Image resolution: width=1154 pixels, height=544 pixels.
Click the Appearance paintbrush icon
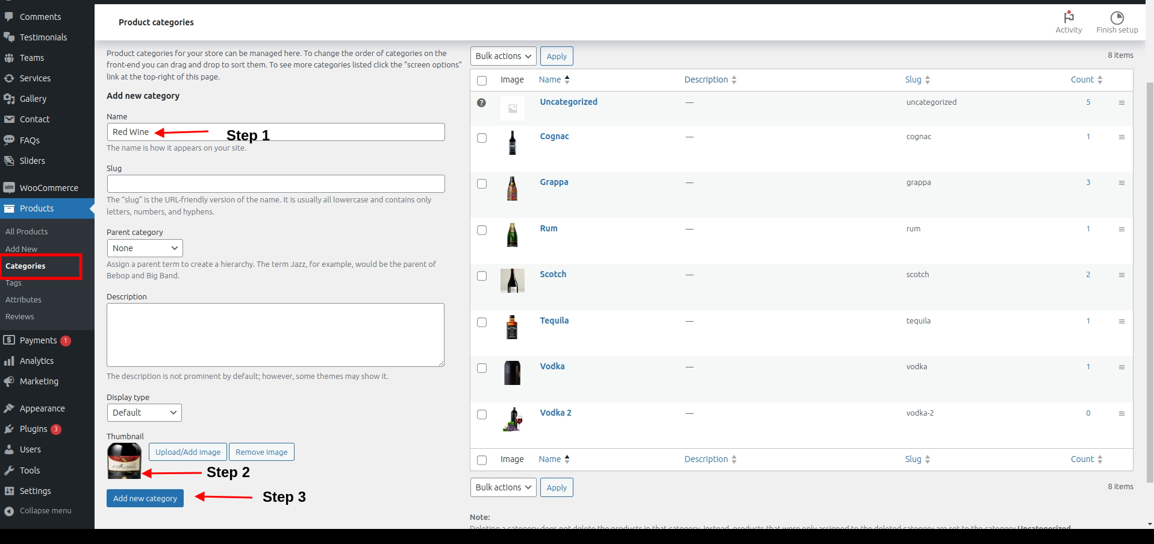tap(9, 408)
